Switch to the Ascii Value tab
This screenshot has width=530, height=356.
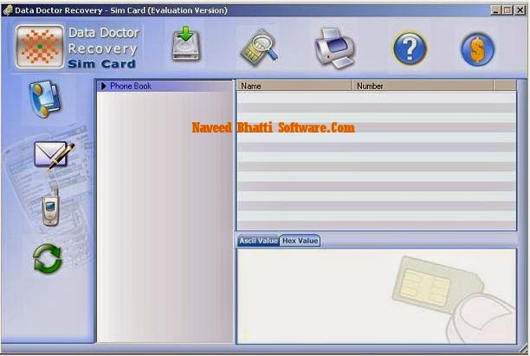click(258, 241)
